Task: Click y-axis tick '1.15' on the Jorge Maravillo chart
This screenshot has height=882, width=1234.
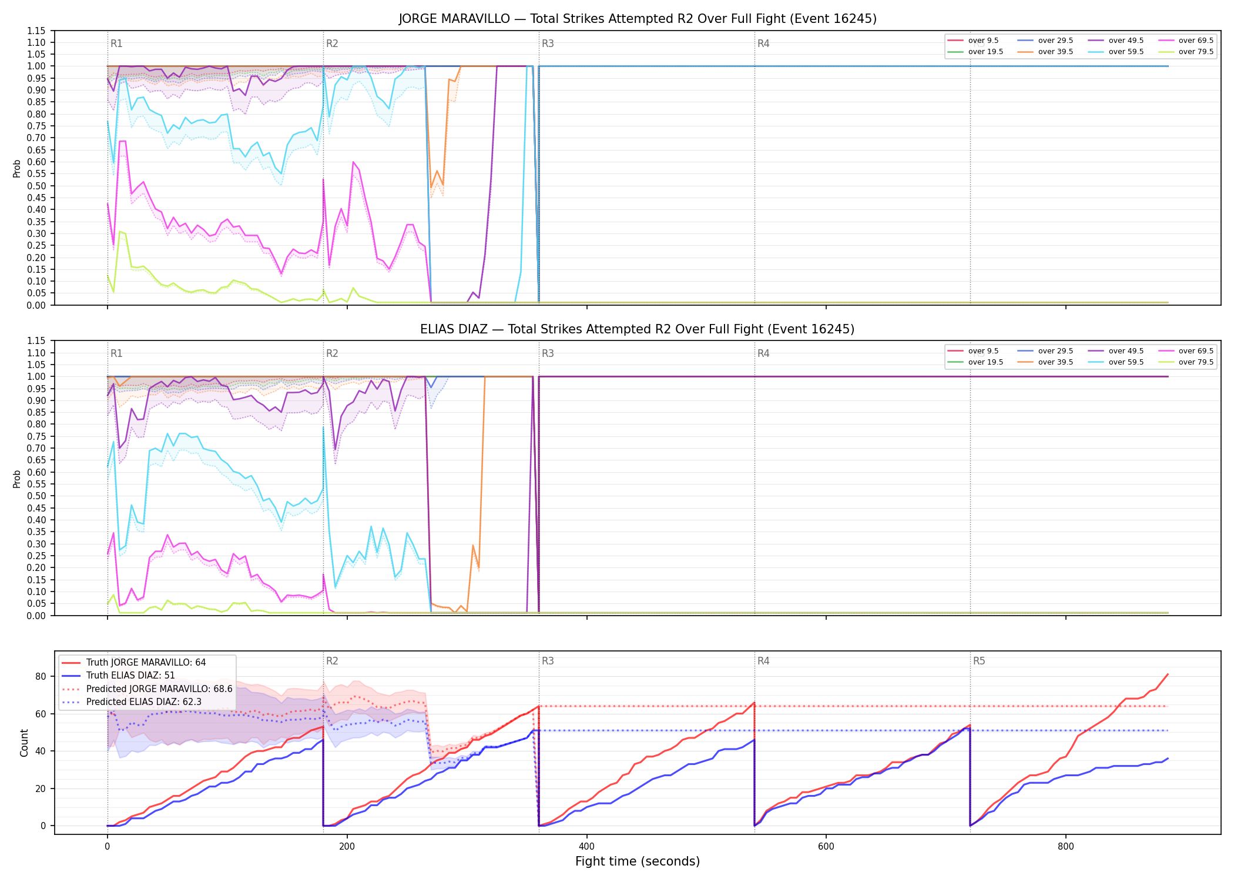Action: (36, 31)
